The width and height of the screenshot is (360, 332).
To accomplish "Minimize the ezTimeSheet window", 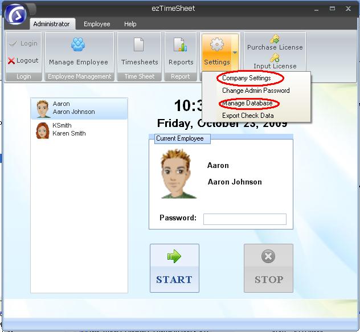I will pyautogui.click(x=316, y=9).
